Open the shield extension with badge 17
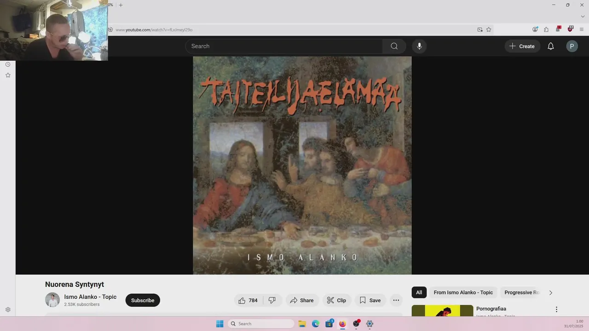589x331 pixels. tap(571, 29)
